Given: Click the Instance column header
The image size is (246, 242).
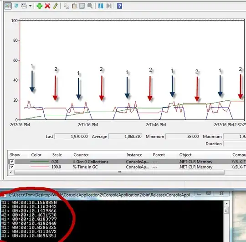Looking at the screenshot, I should click(134, 155).
